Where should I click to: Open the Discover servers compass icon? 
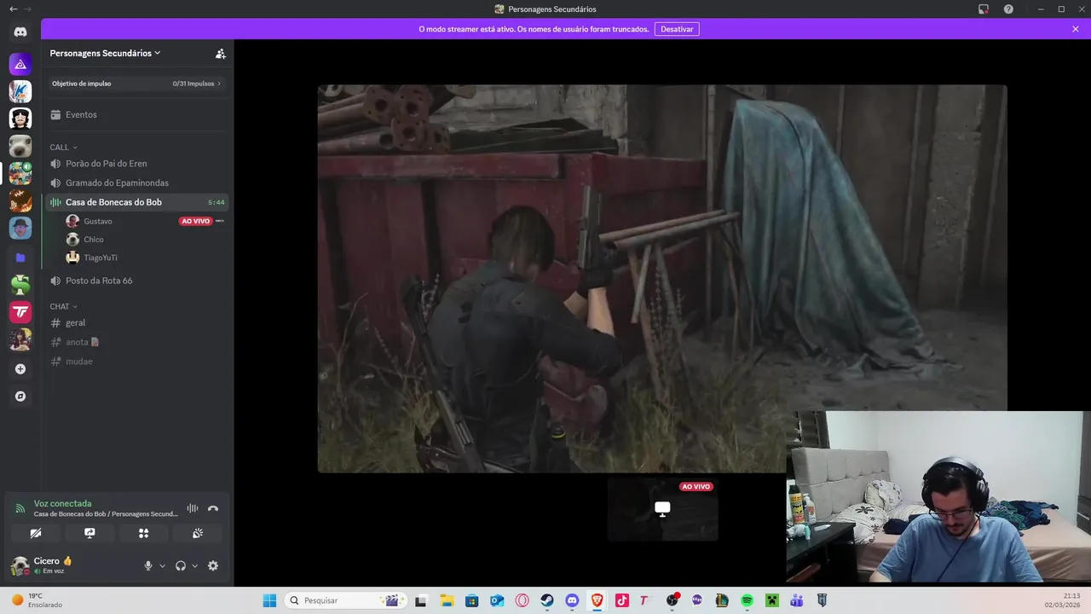point(20,397)
